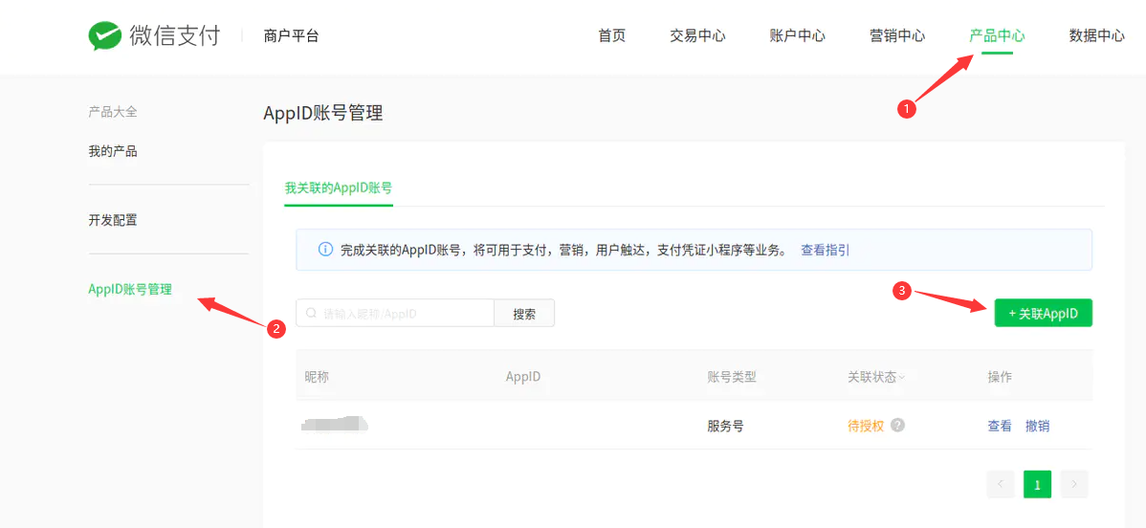Screen dimensions: 1146x528
Task: Click the green 关联AppID button
Action: coord(1043,313)
